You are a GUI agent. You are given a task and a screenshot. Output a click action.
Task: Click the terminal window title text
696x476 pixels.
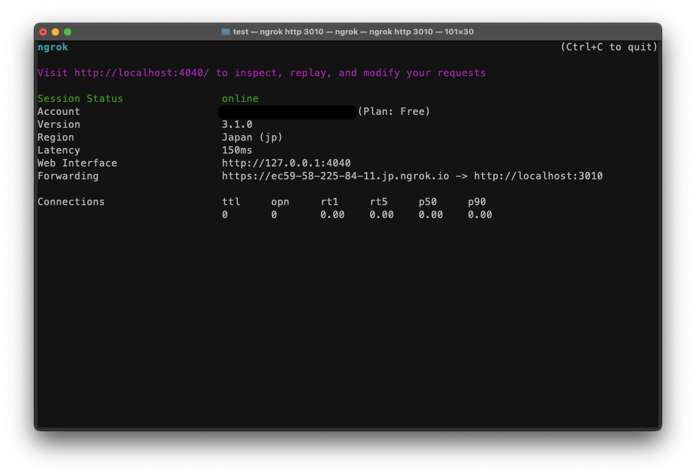(x=354, y=32)
